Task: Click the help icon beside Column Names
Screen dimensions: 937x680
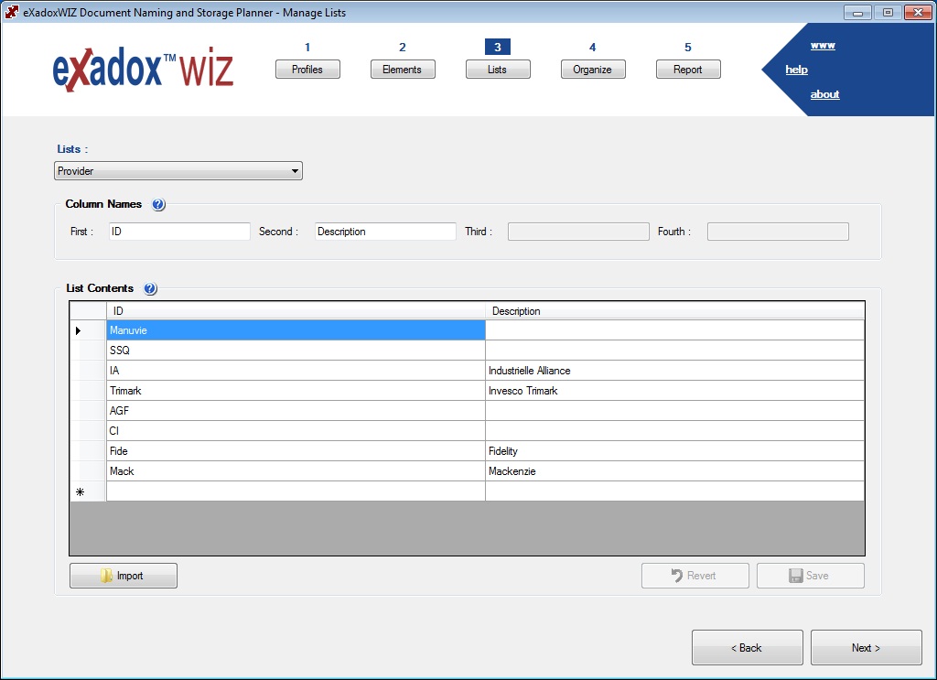Action: [x=158, y=205]
